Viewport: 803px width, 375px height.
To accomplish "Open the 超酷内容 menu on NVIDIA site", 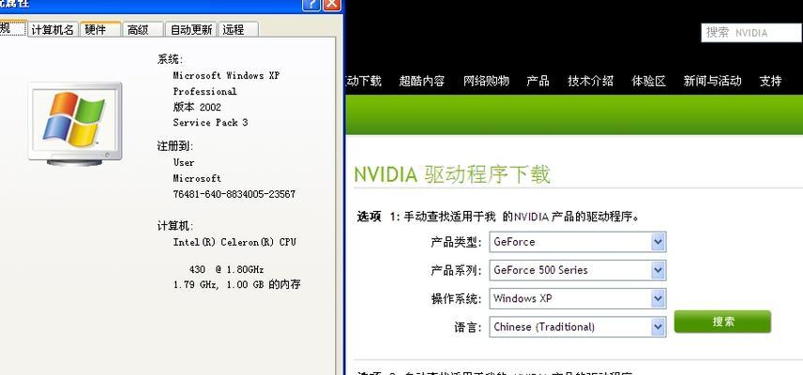I will pos(421,81).
